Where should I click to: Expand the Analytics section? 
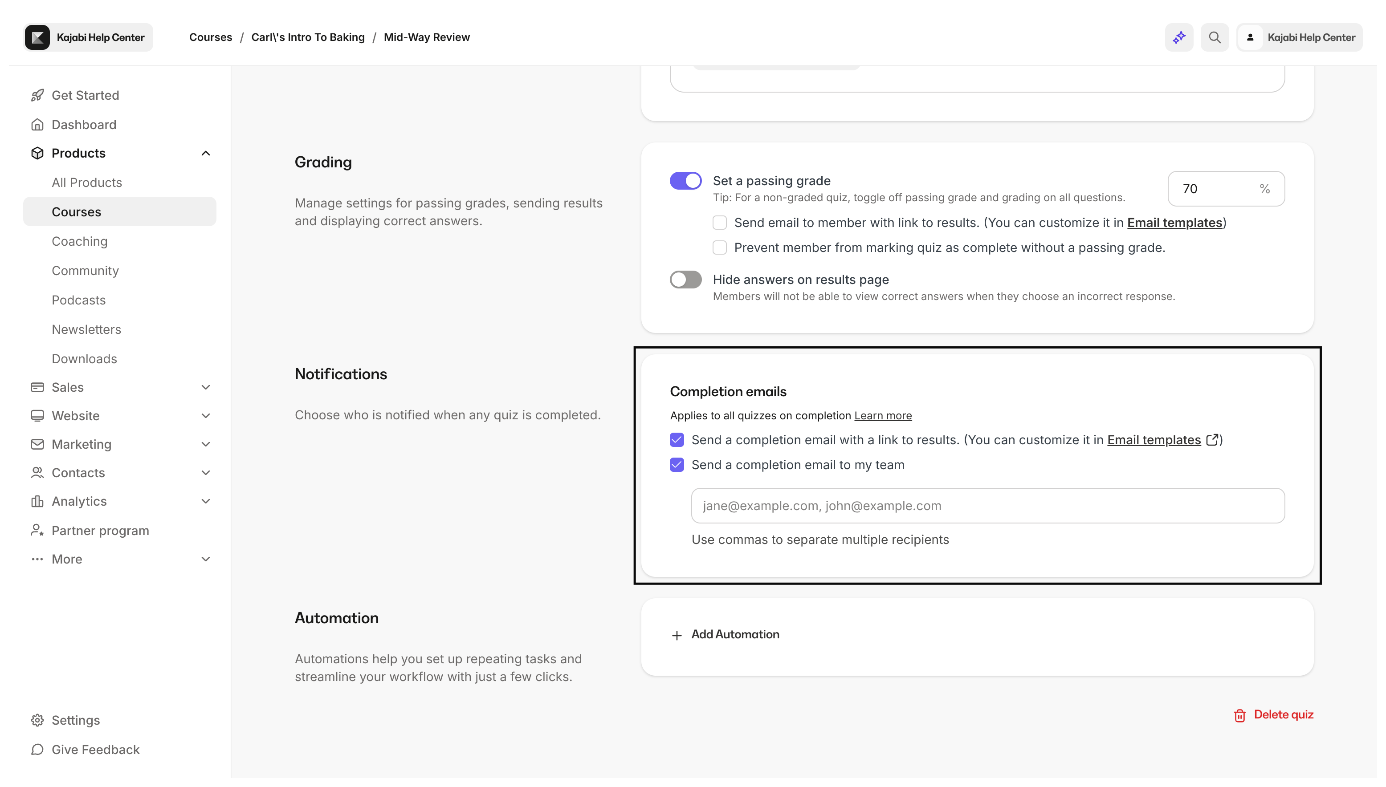point(205,501)
